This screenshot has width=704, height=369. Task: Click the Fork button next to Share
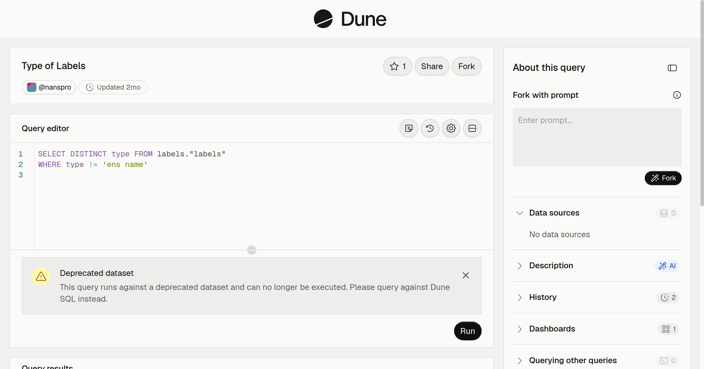pos(466,66)
